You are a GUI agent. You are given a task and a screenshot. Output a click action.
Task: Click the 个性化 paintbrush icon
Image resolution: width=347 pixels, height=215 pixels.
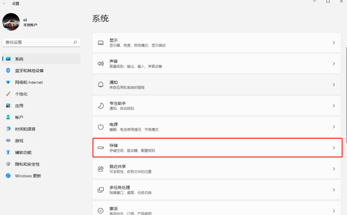(8, 94)
